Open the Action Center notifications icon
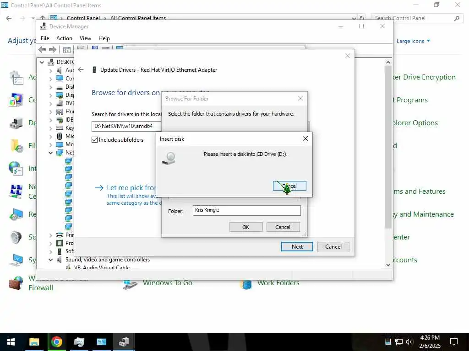 tap(454, 342)
